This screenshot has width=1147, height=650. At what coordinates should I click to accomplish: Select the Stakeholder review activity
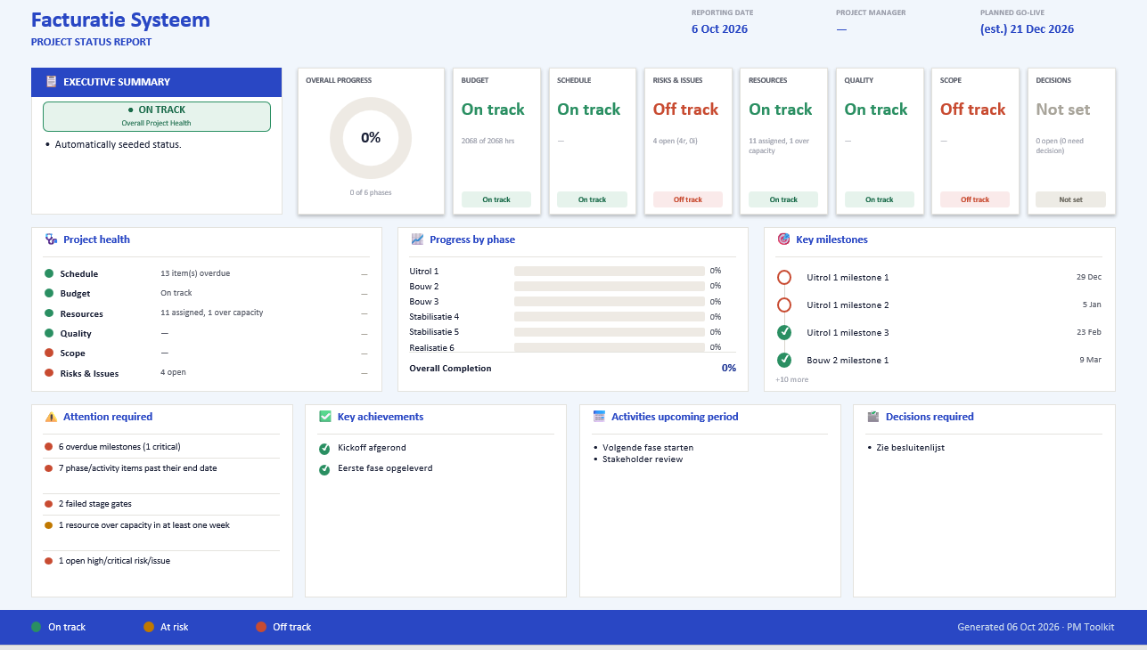[x=643, y=459]
